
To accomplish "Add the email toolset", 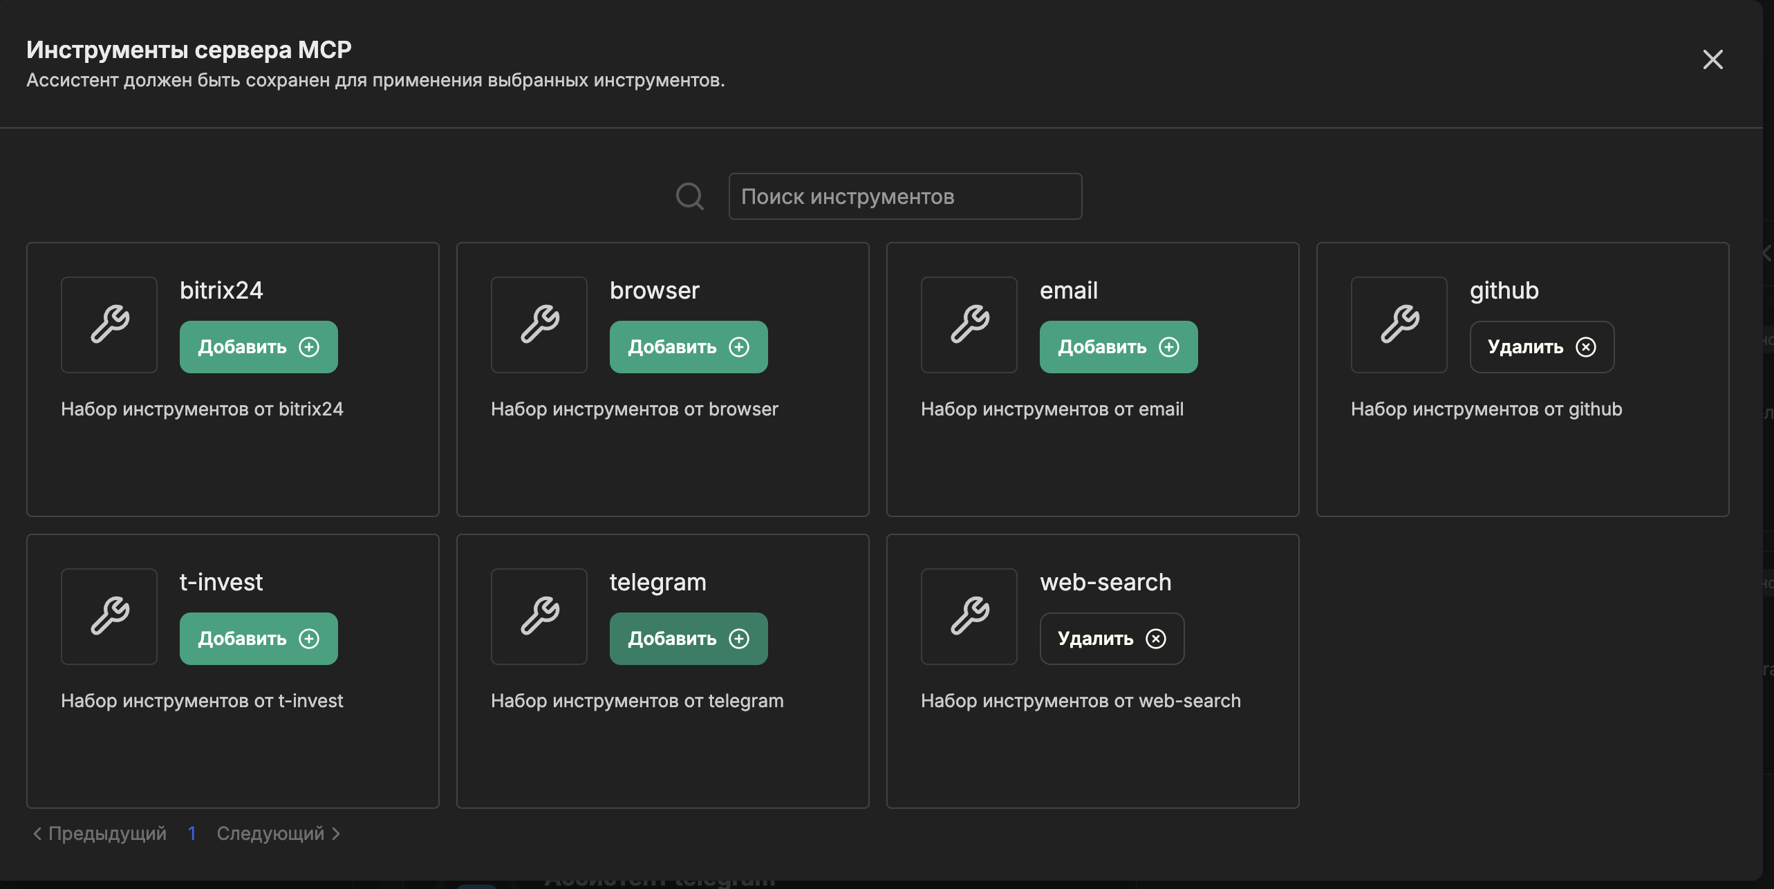I will tap(1119, 347).
